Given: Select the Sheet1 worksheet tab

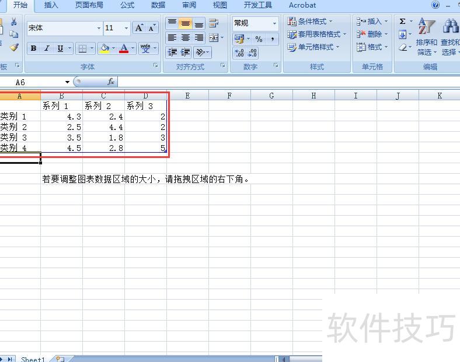Looking at the screenshot, I should coord(33,359).
